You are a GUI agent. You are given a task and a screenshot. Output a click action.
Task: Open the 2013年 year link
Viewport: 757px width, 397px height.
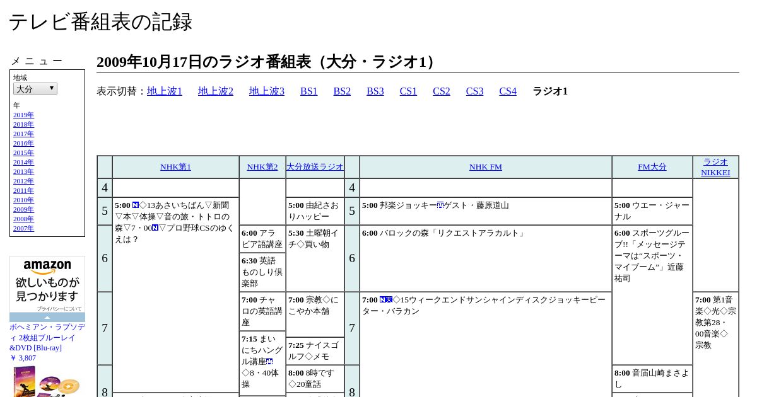click(23, 171)
